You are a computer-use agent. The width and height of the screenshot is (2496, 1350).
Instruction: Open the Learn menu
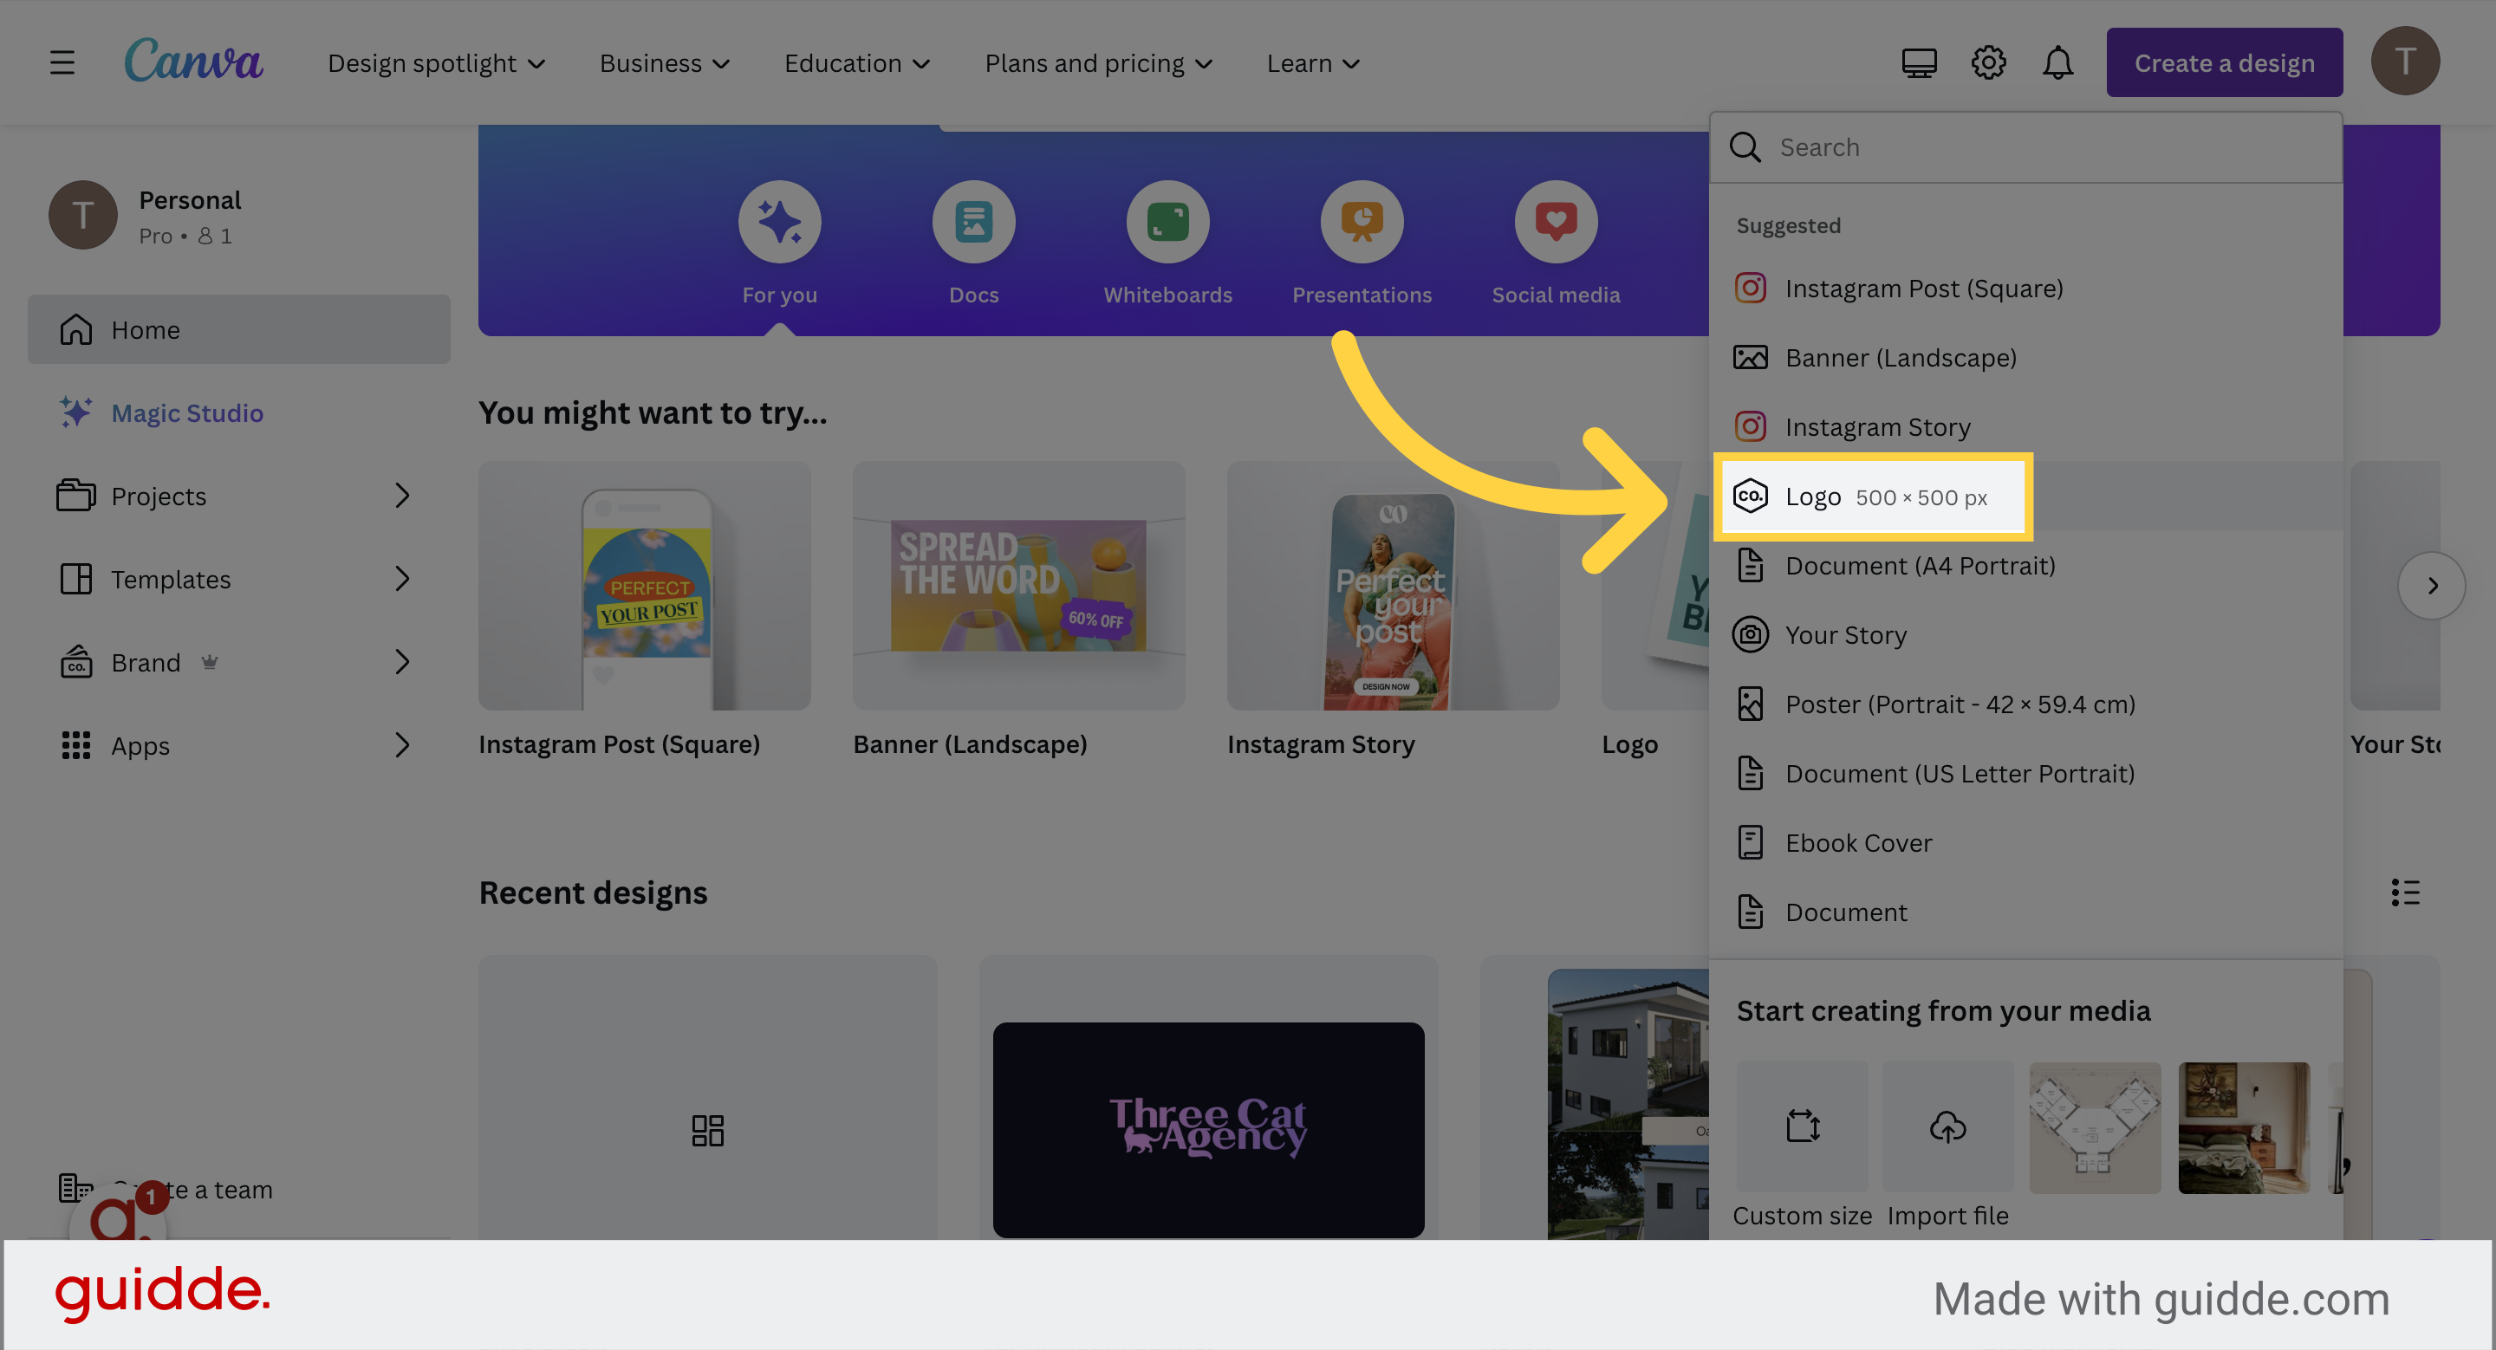(1313, 62)
